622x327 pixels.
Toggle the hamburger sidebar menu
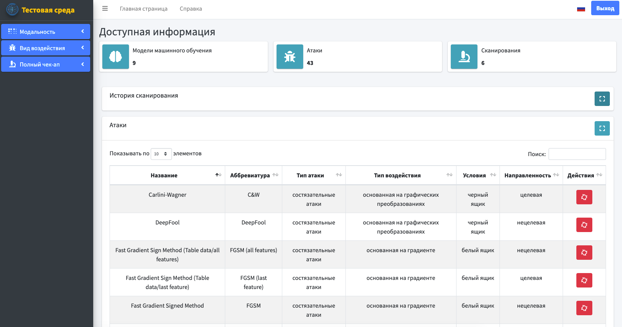(105, 8)
